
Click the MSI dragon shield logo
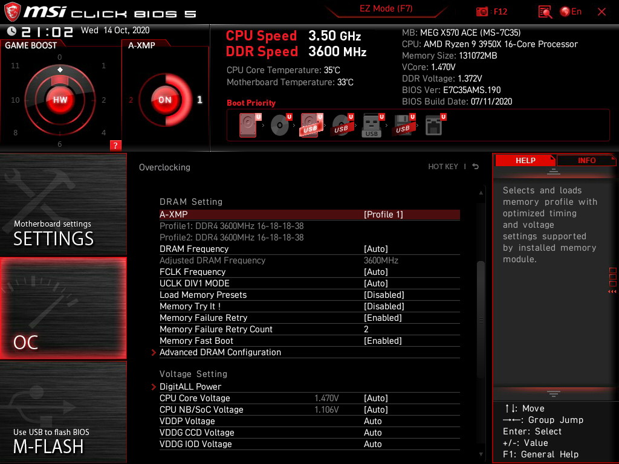[12, 12]
